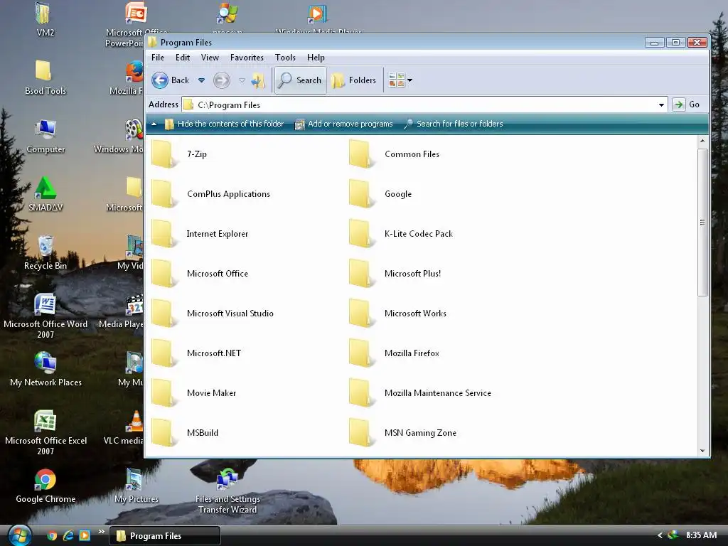Viewport: 728px width, 546px height.
Task: Click Search for files or folders link
Action: click(454, 124)
